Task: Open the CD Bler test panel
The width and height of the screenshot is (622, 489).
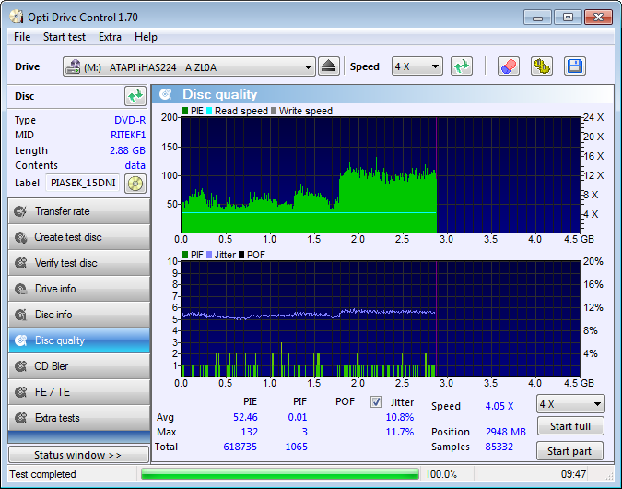Action: pyautogui.click(x=79, y=366)
